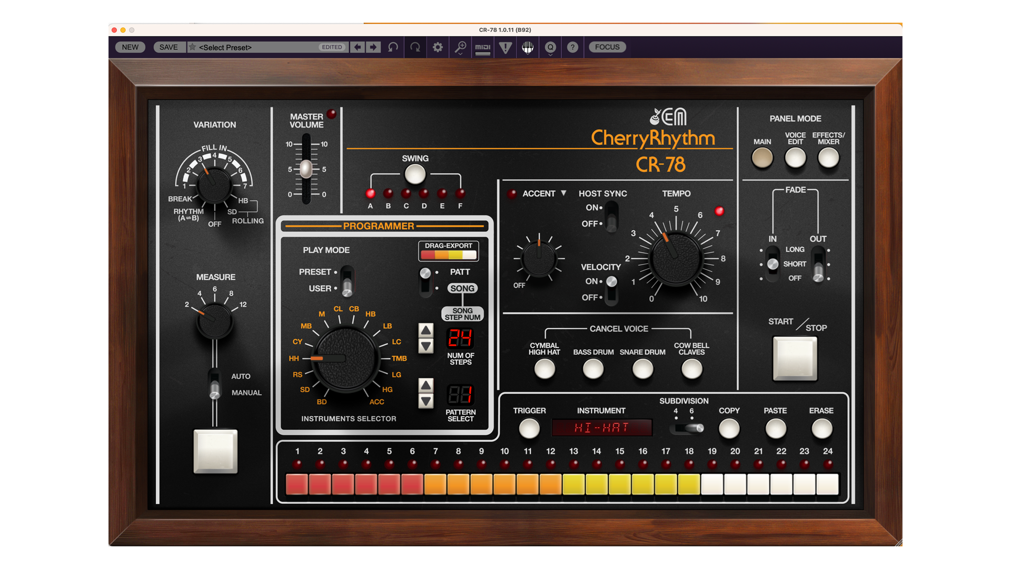Toggle the PATT/SONG switch
1011x569 pixels.
coord(425,281)
